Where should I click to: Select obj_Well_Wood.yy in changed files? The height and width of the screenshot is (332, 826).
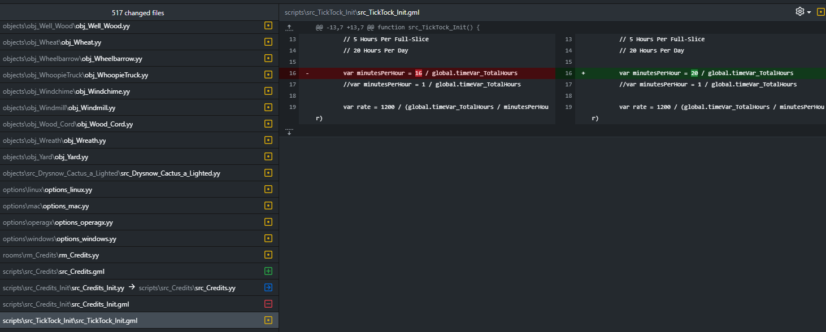139,26
